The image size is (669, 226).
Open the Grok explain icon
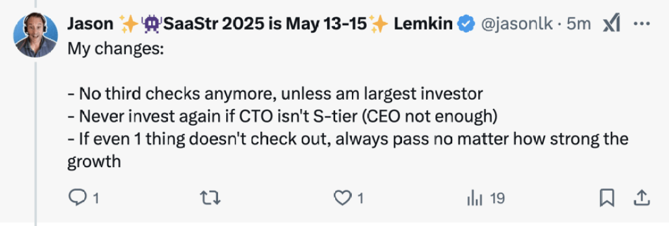click(x=611, y=25)
